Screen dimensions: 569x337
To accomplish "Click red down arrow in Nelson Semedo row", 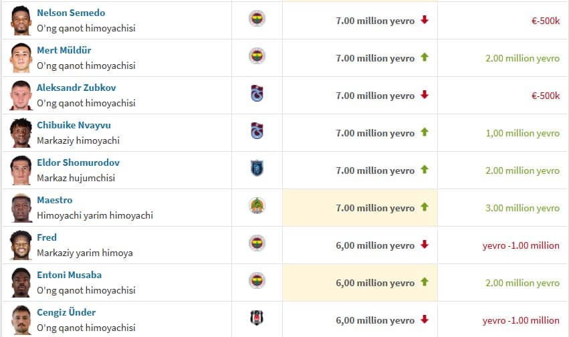I will click(x=424, y=20).
